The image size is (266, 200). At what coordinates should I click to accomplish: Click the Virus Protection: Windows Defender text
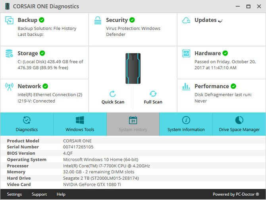click(x=133, y=31)
